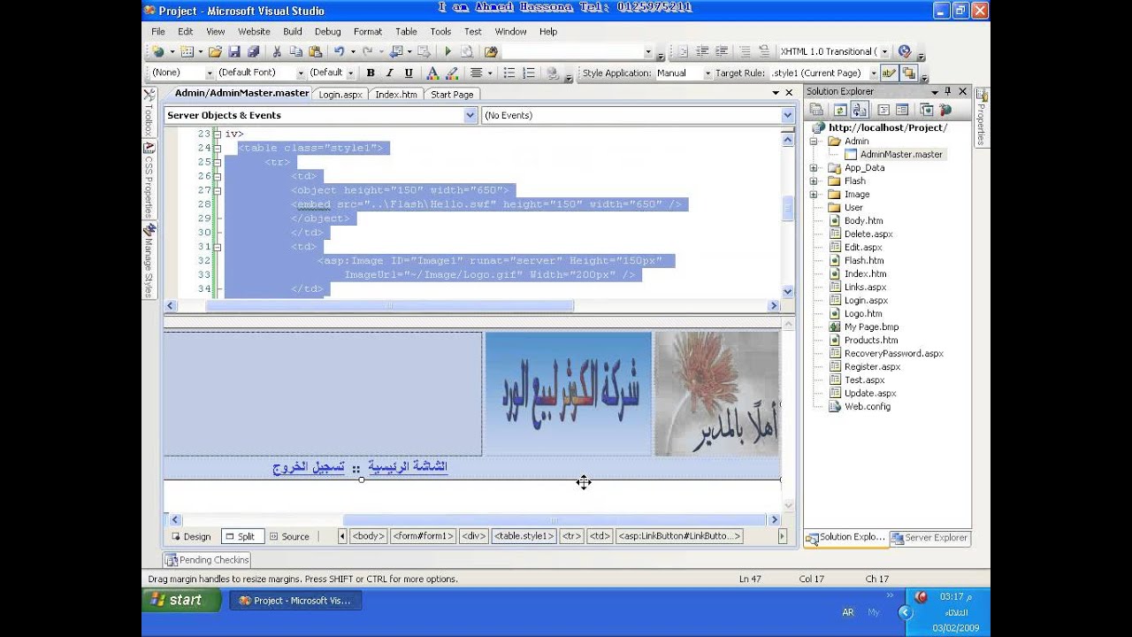
Task: Switch the editor to Source view
Action: point(289,536)
